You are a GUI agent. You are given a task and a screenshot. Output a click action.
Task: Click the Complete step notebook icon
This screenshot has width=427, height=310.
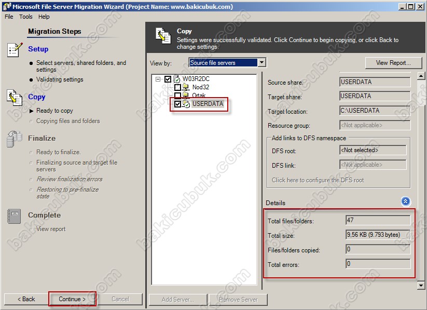pos(14,216)
